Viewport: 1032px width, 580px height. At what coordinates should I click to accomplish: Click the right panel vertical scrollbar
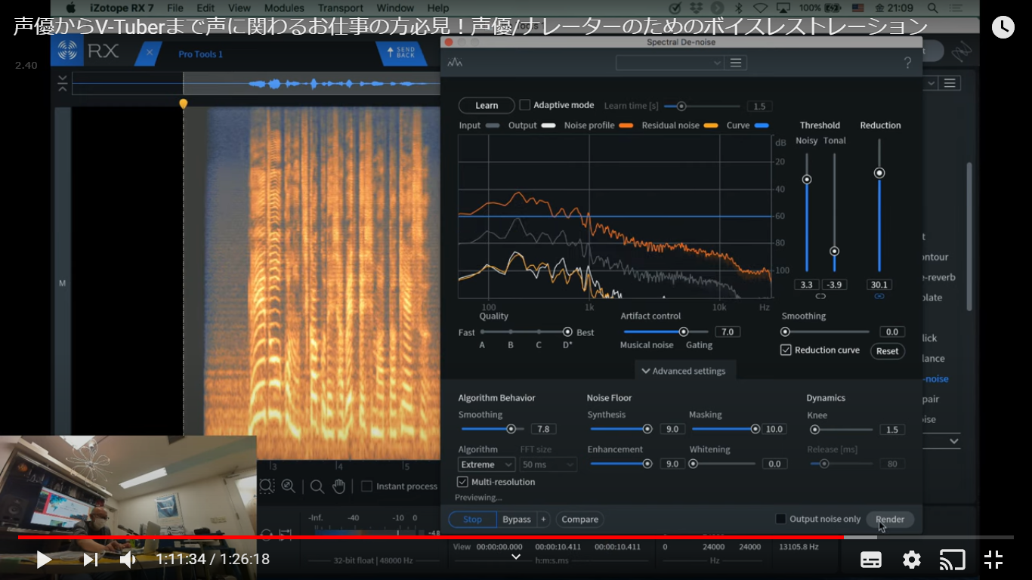pos(969,235)
